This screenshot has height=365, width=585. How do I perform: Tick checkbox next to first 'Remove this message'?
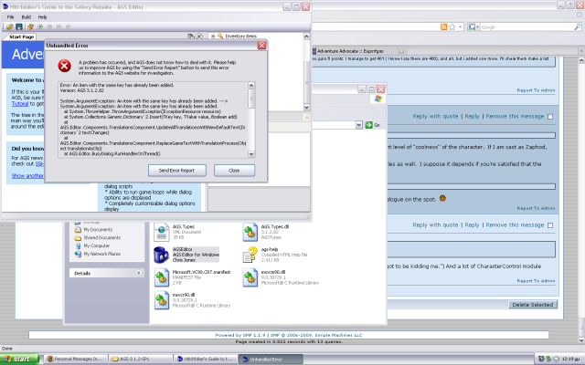pos(550,117)
